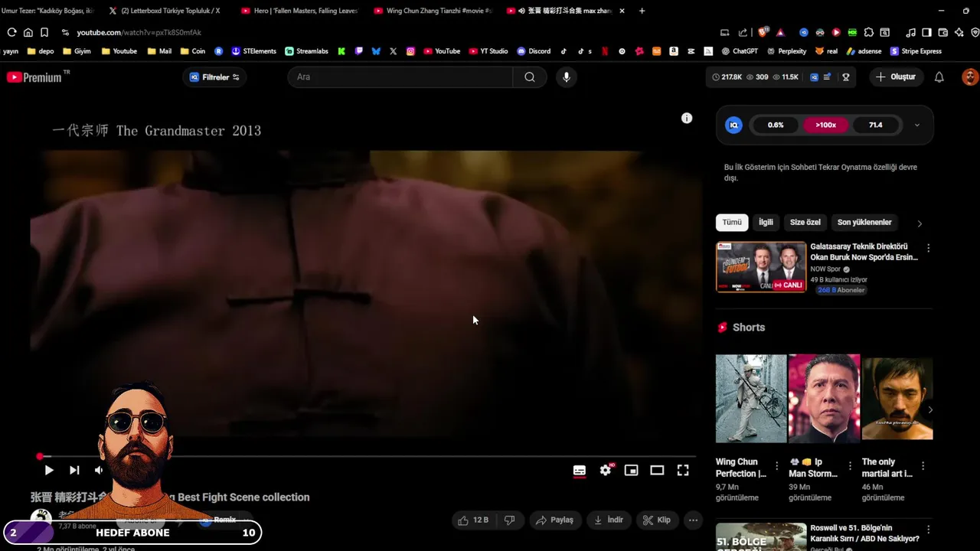Select the İlgili filter chip
Viewport: 980px width, 551px height.
pyautogui.click(x=766, y=222)
